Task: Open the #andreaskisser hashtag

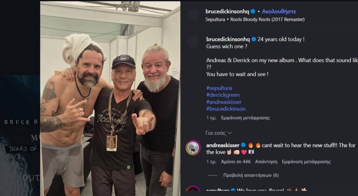Action: point(224,102)
